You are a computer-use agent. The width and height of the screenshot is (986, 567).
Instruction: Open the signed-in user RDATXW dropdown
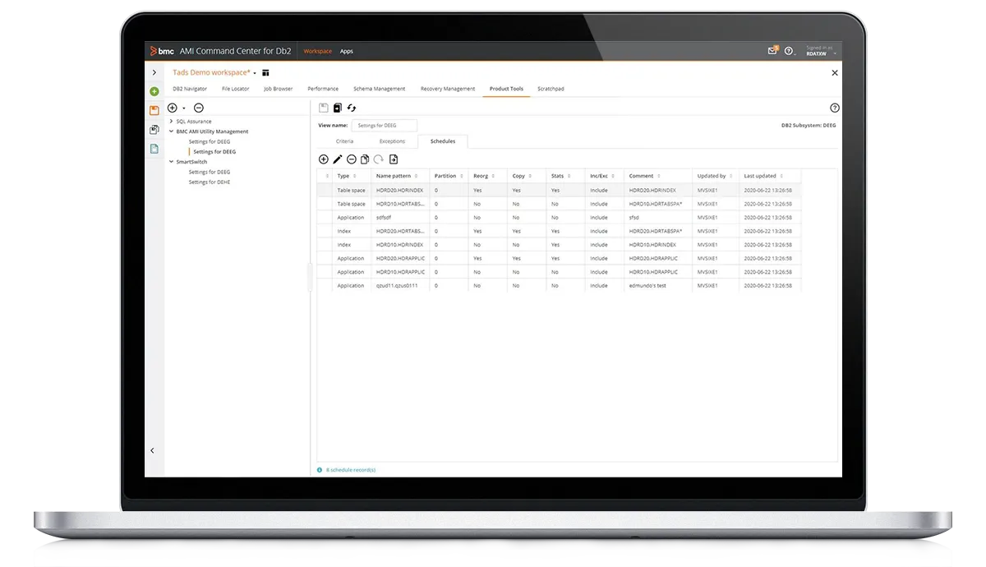click(x=819, y=52)
